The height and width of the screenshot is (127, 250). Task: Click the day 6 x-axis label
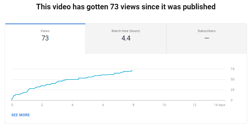click(x=103, y=105)
